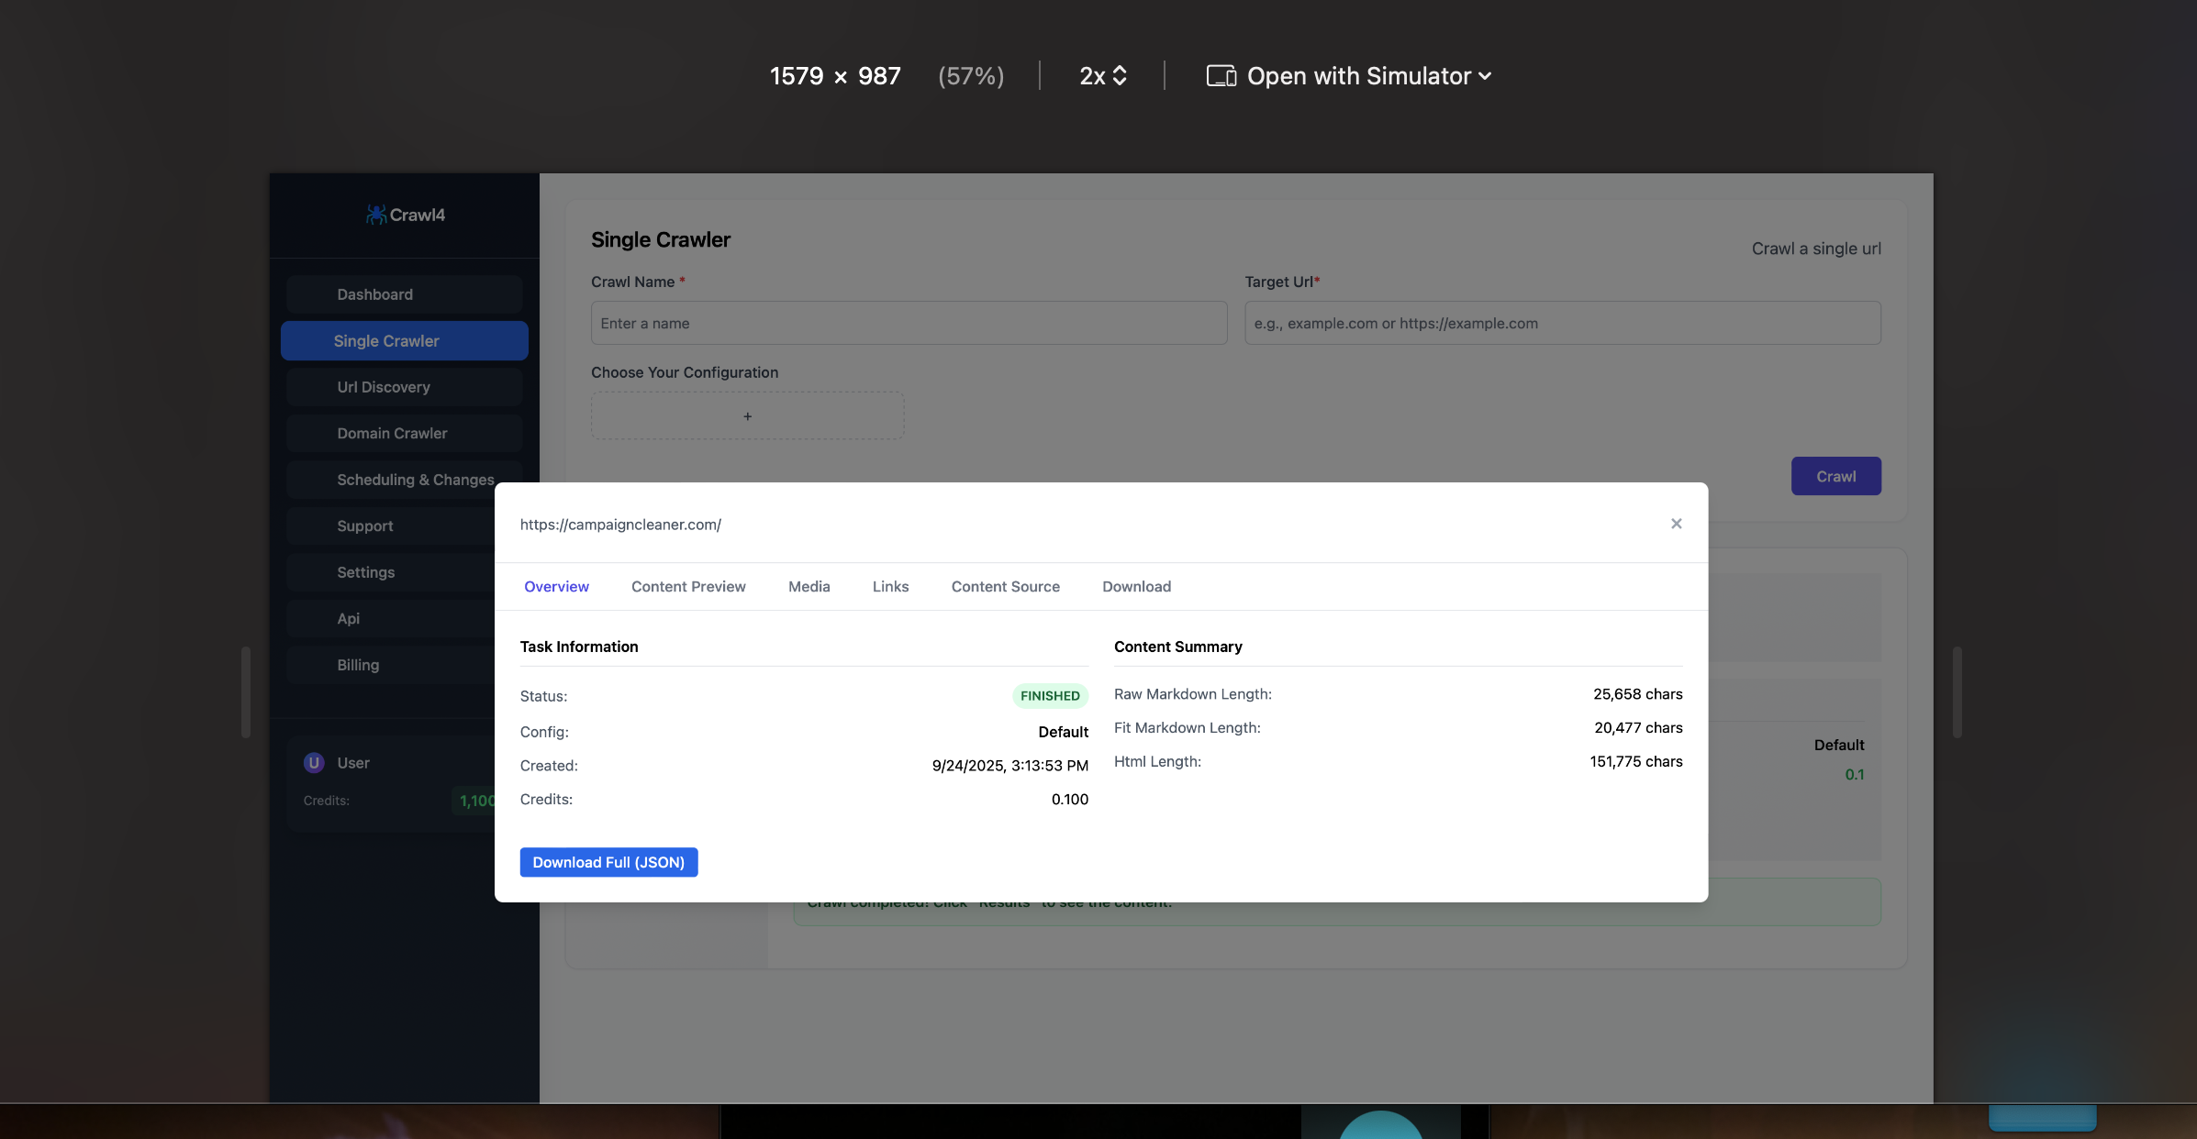2197x1139 pixels.
Task: Click the Crawl4 spider logo
Action: pyautogui.click(x=376, y=215)
